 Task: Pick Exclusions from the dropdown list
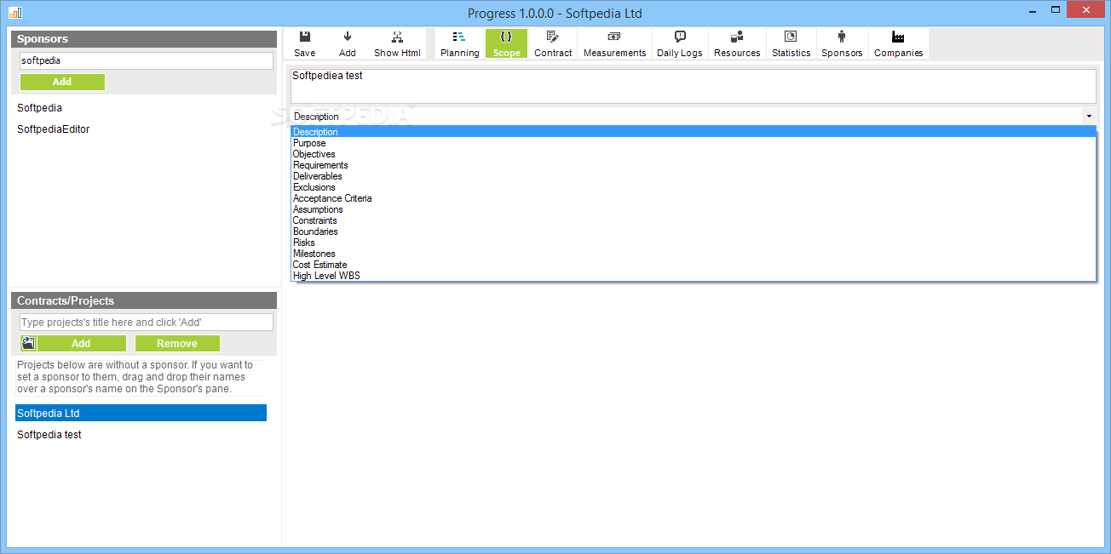tap(693, 187)
